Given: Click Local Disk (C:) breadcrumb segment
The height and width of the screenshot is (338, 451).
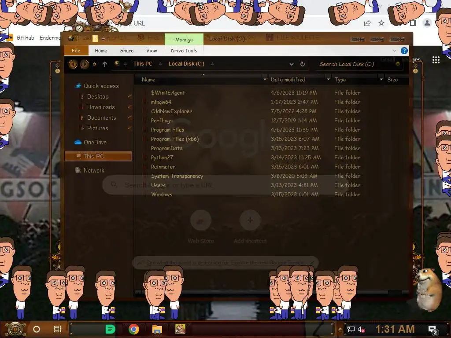Looking at the screenshot, I should 186,64.
